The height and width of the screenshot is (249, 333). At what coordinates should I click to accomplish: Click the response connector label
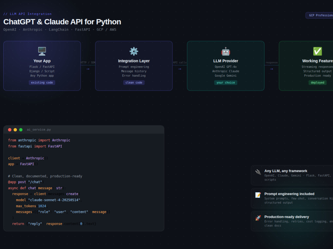272,62
